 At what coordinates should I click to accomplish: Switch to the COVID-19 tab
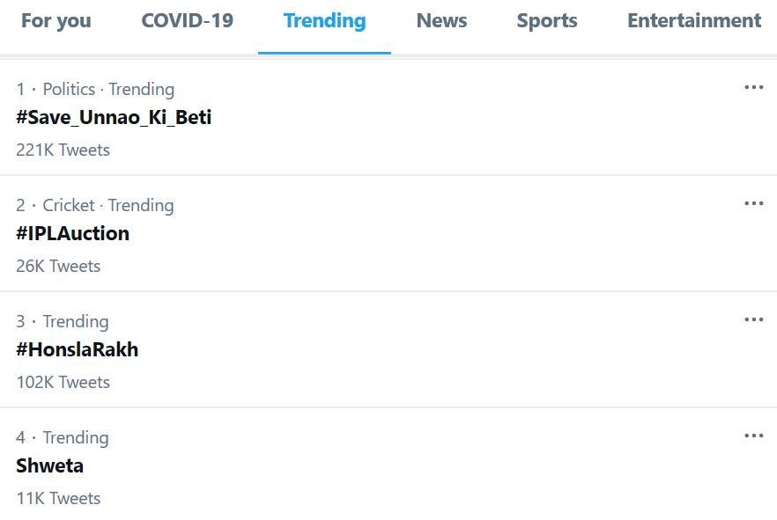pyautogui.click(x=187, y=21)
